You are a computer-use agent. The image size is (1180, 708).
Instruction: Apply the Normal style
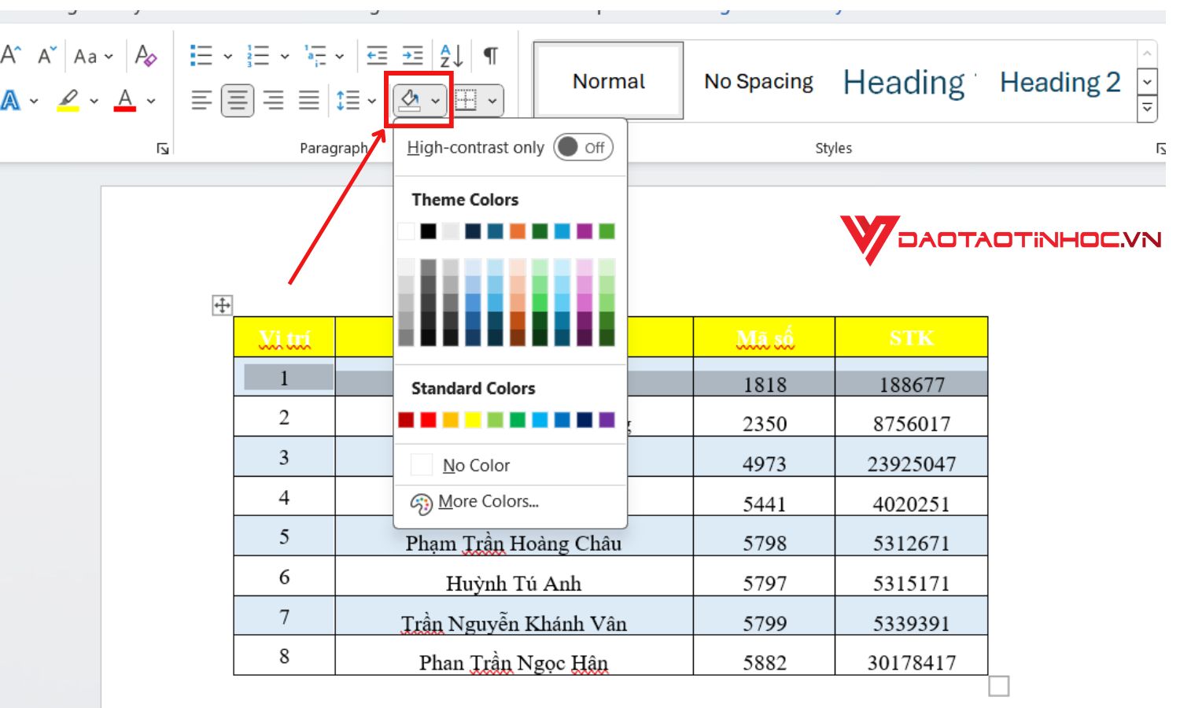pos(609,81)
